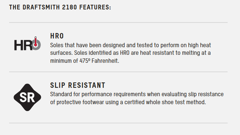Click the SR slip resistant diamond icon

click(27, 97)
